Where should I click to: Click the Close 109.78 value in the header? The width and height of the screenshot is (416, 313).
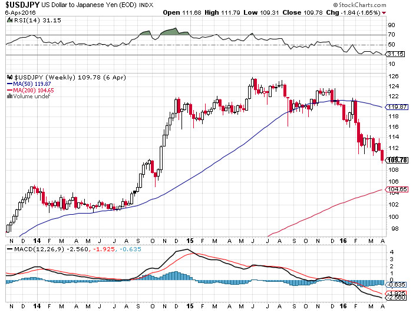coord(302,13)
